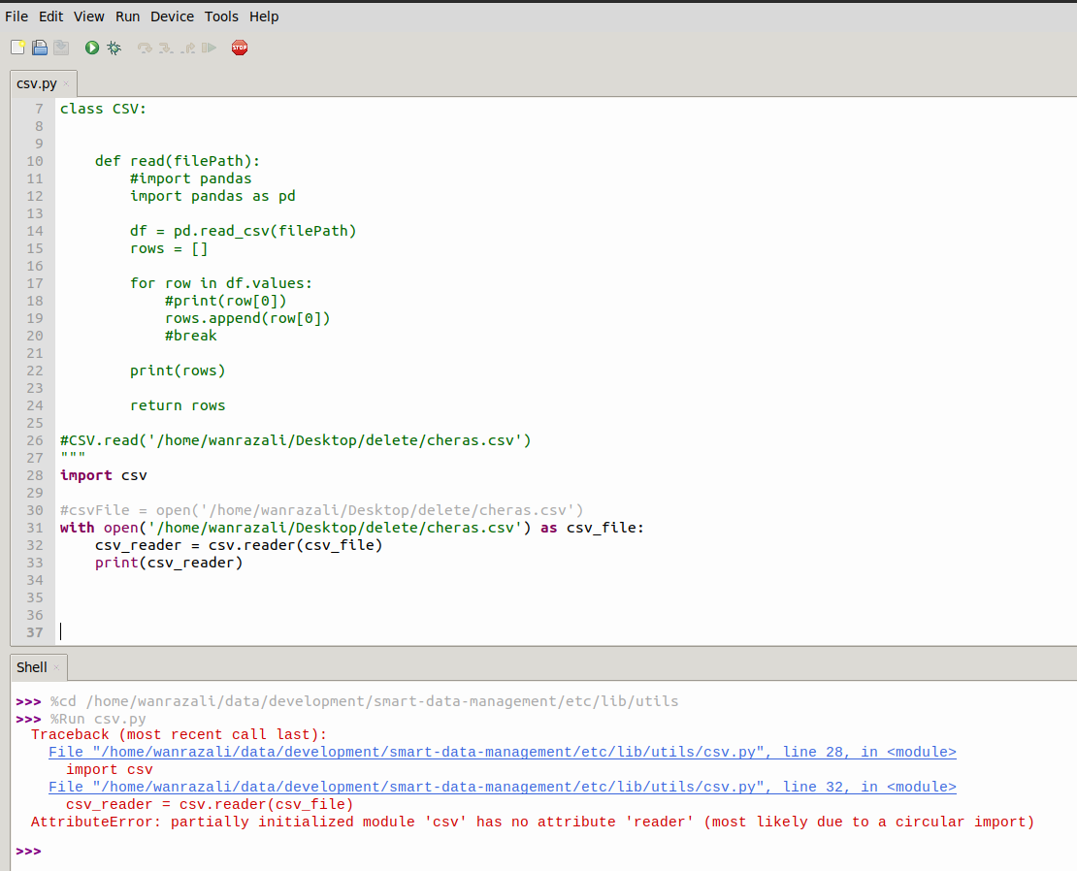The image size is (1077, 871).
Task: Start the debugger with the bug icon
Action: point(114,47)
